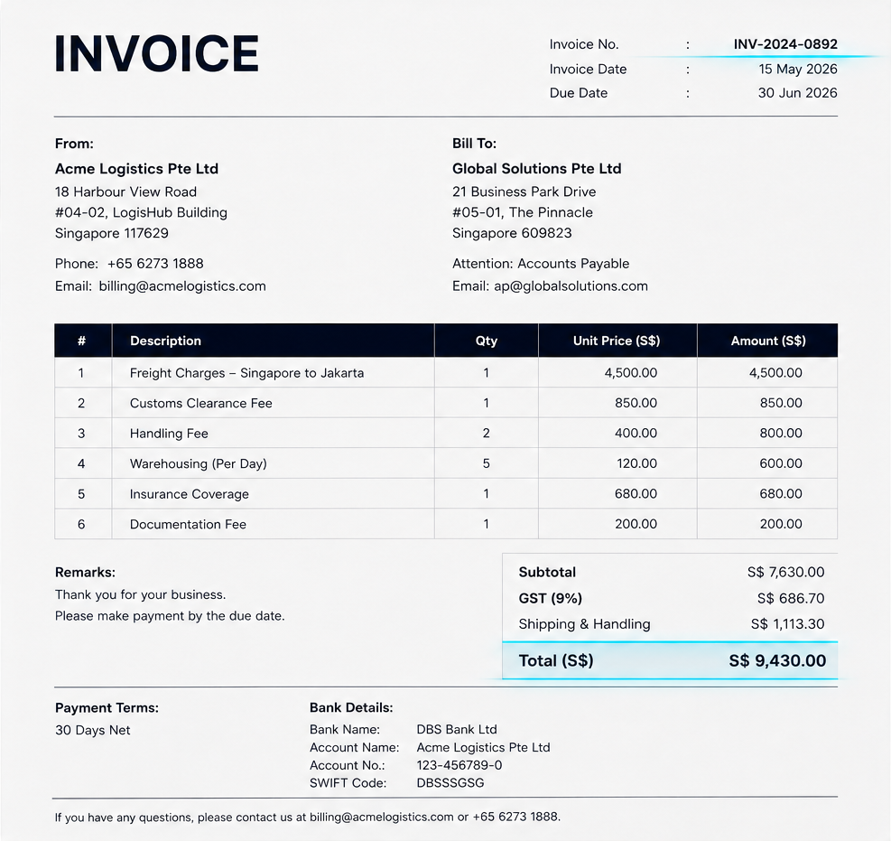Click the INVOICE heading
Image resolution: width=891 pixels, height=841 pixels.
click(x=156, y=54)
